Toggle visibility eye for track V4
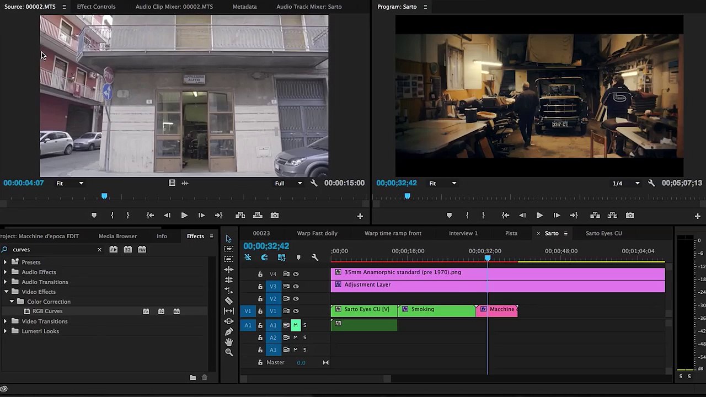This screenshot has height=397, width=706. coord(296,274)
